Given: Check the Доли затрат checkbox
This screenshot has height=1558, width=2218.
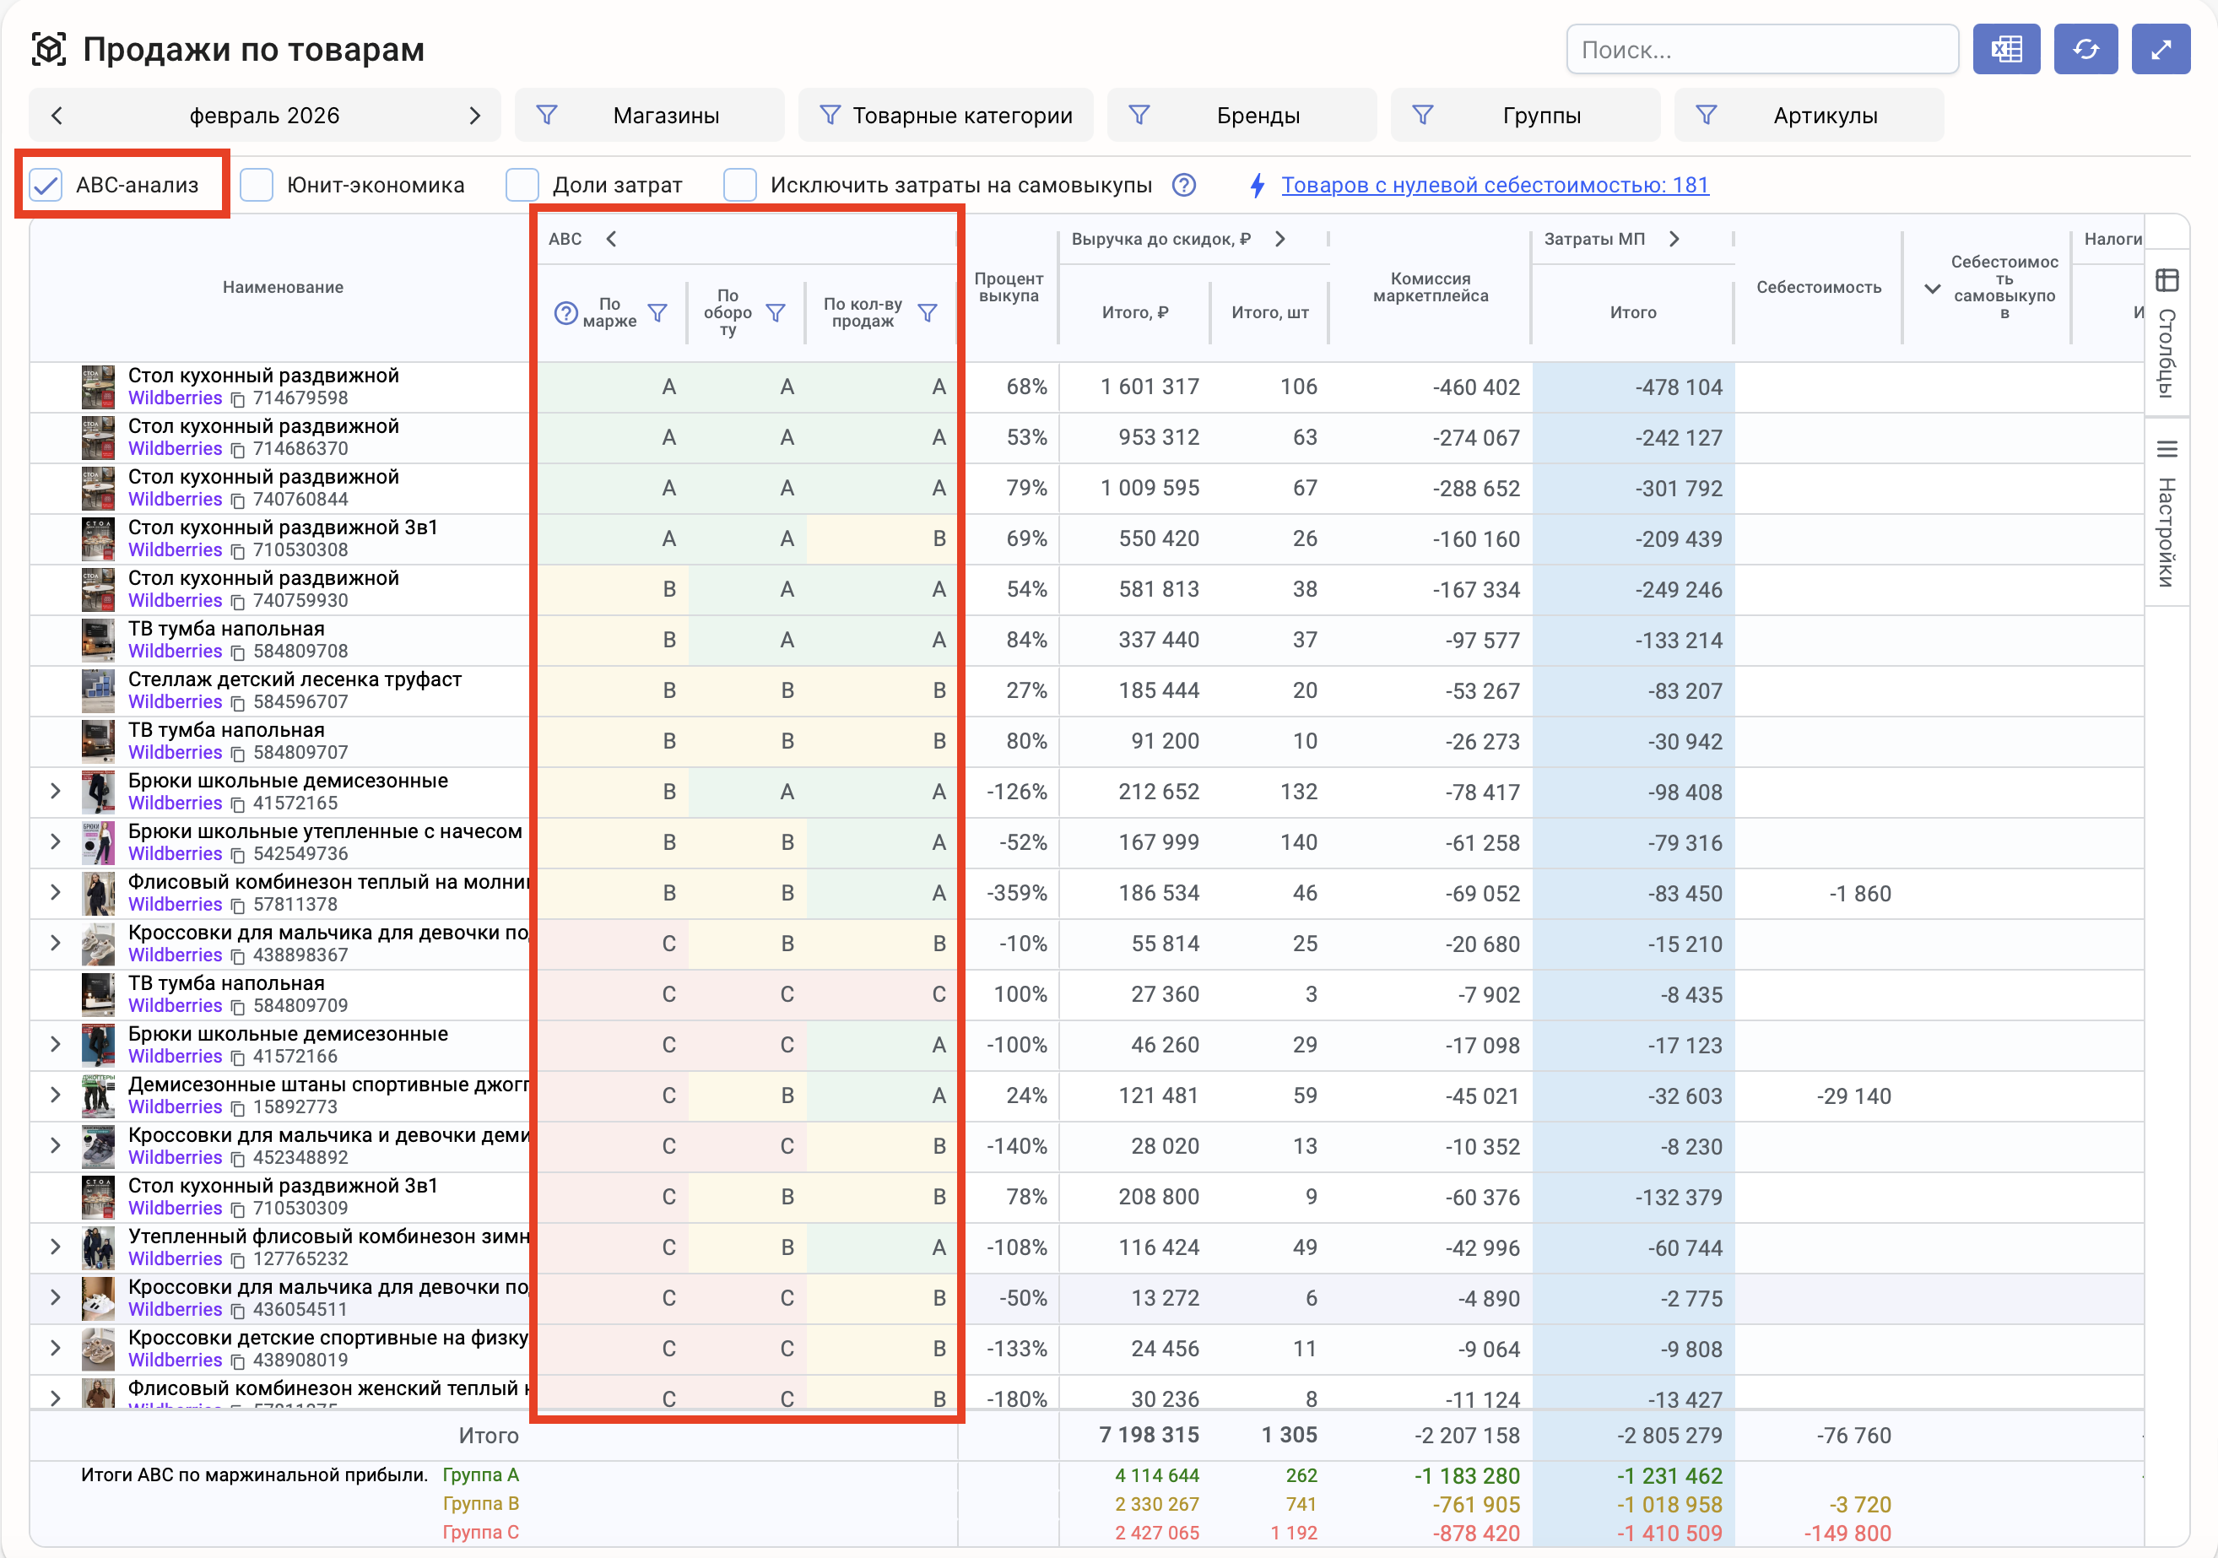Looking at the screenshot, I should tap(522, 185).
